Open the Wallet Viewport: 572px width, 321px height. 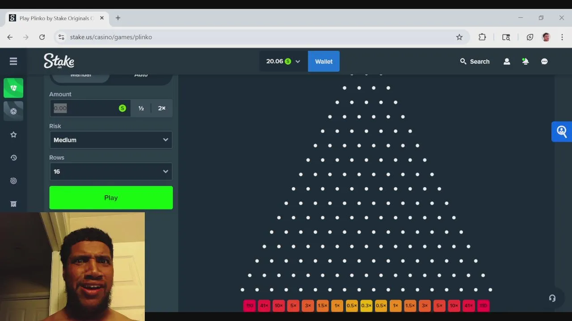pyautogui.click(x=324, y=62)
